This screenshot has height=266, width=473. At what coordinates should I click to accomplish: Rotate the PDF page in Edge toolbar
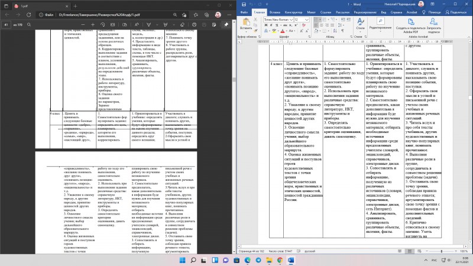tap(102, 25)
